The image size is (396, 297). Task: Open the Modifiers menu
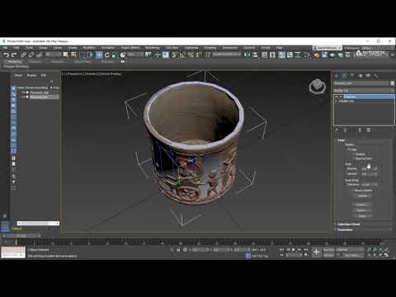(89, 48)
